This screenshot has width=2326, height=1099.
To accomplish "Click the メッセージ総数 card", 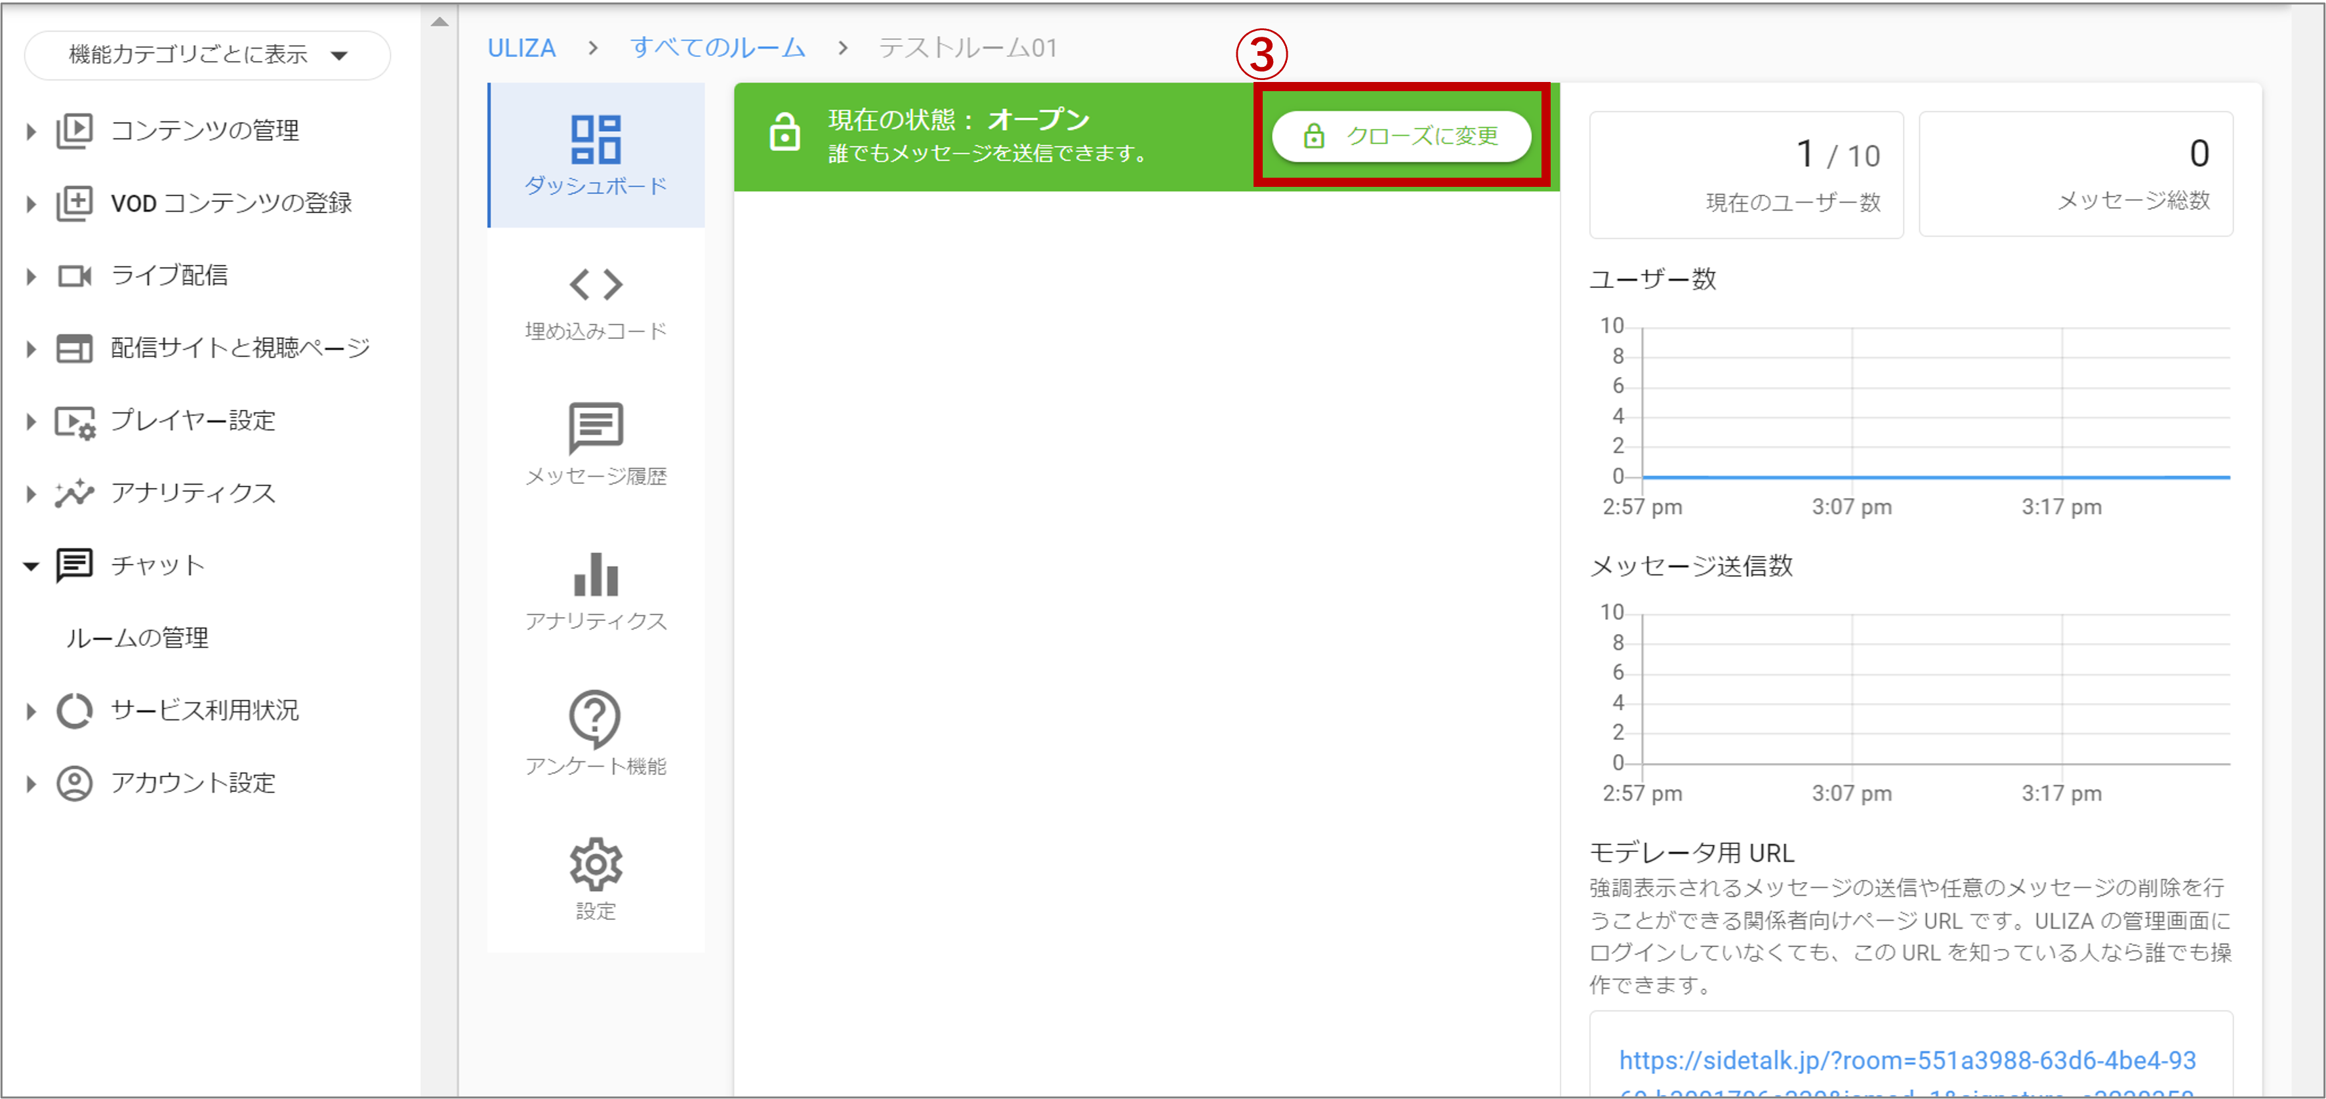I will [2076, 175].
